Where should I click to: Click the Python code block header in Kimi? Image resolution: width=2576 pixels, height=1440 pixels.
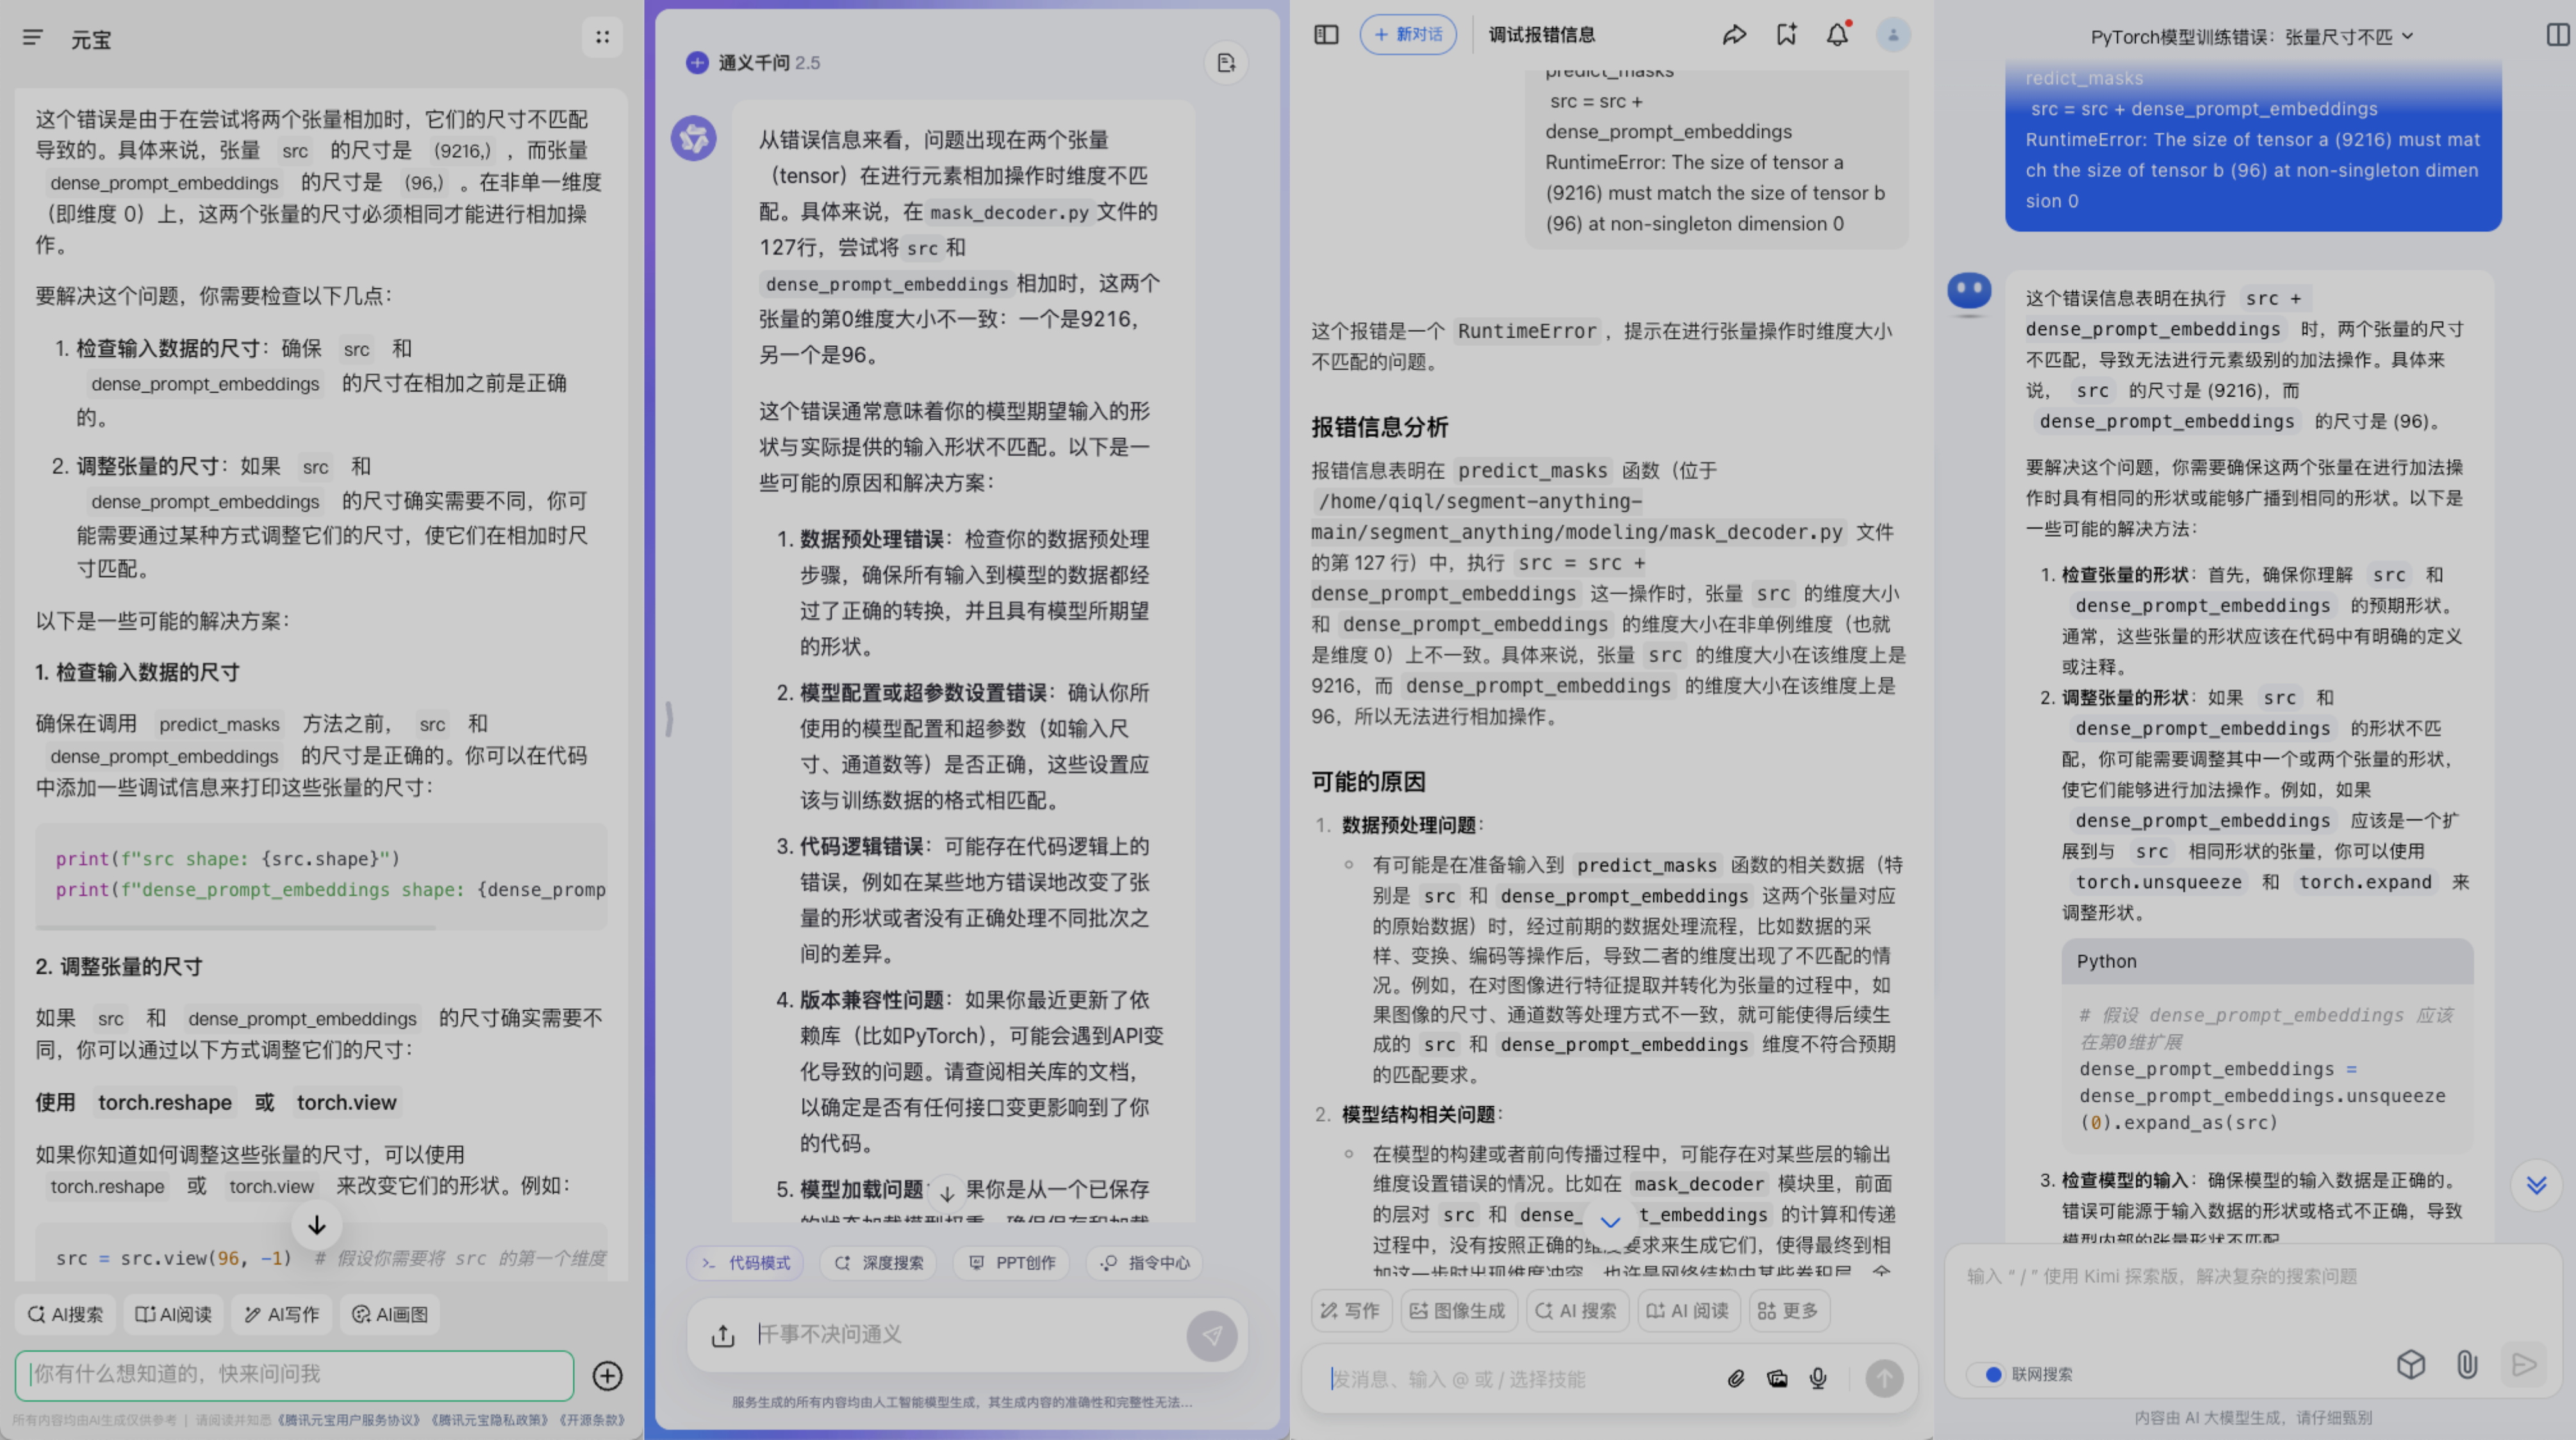(x=2267, y=961)
